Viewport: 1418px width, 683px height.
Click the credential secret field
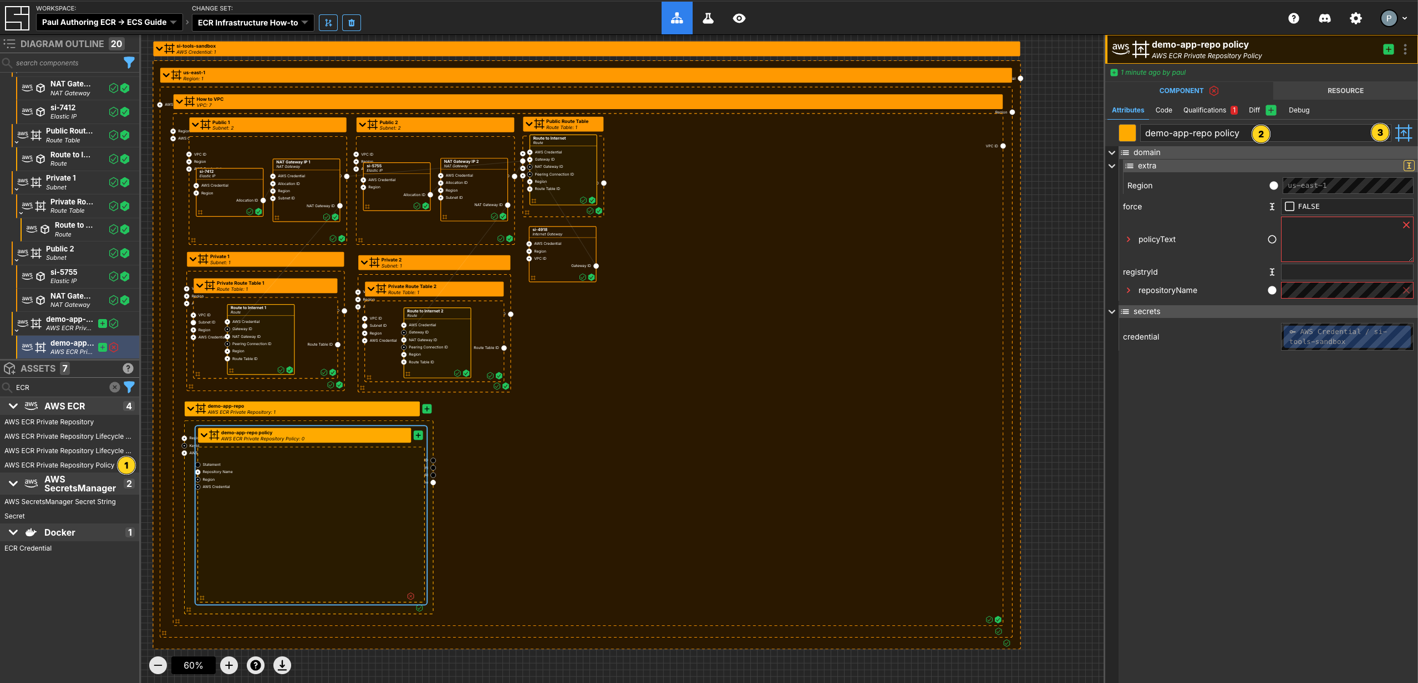[1347, 337]
